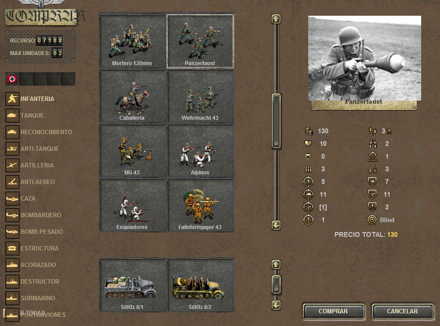Pick the Anti-Tanque gun icon
The image size is (440, 326).
(12, 149)
